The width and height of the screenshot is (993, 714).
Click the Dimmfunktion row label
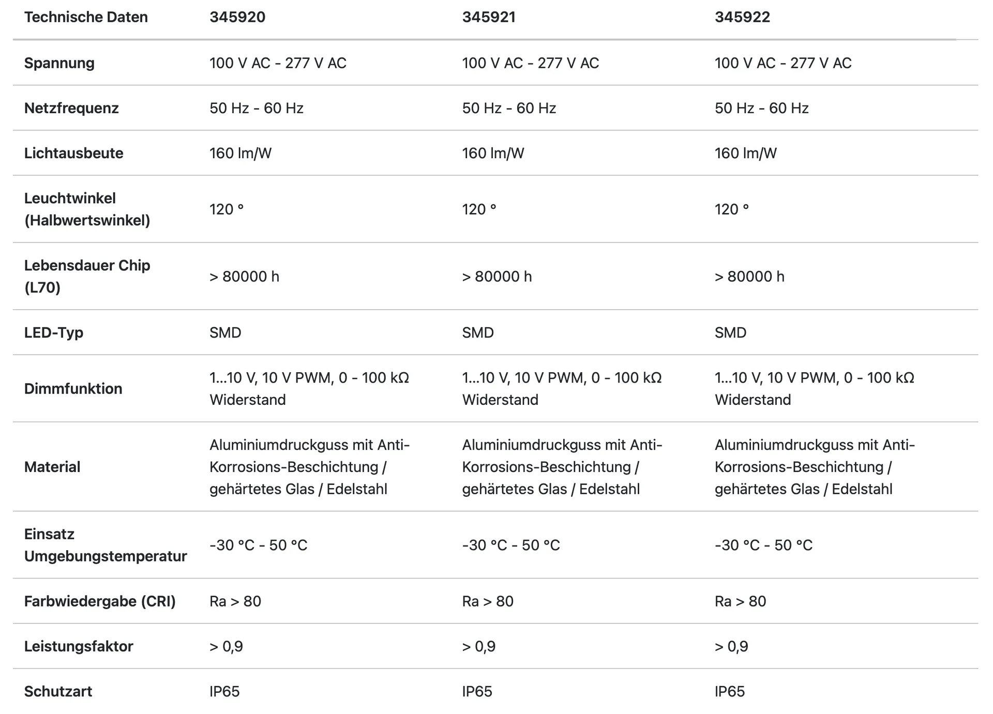point(73,389)
